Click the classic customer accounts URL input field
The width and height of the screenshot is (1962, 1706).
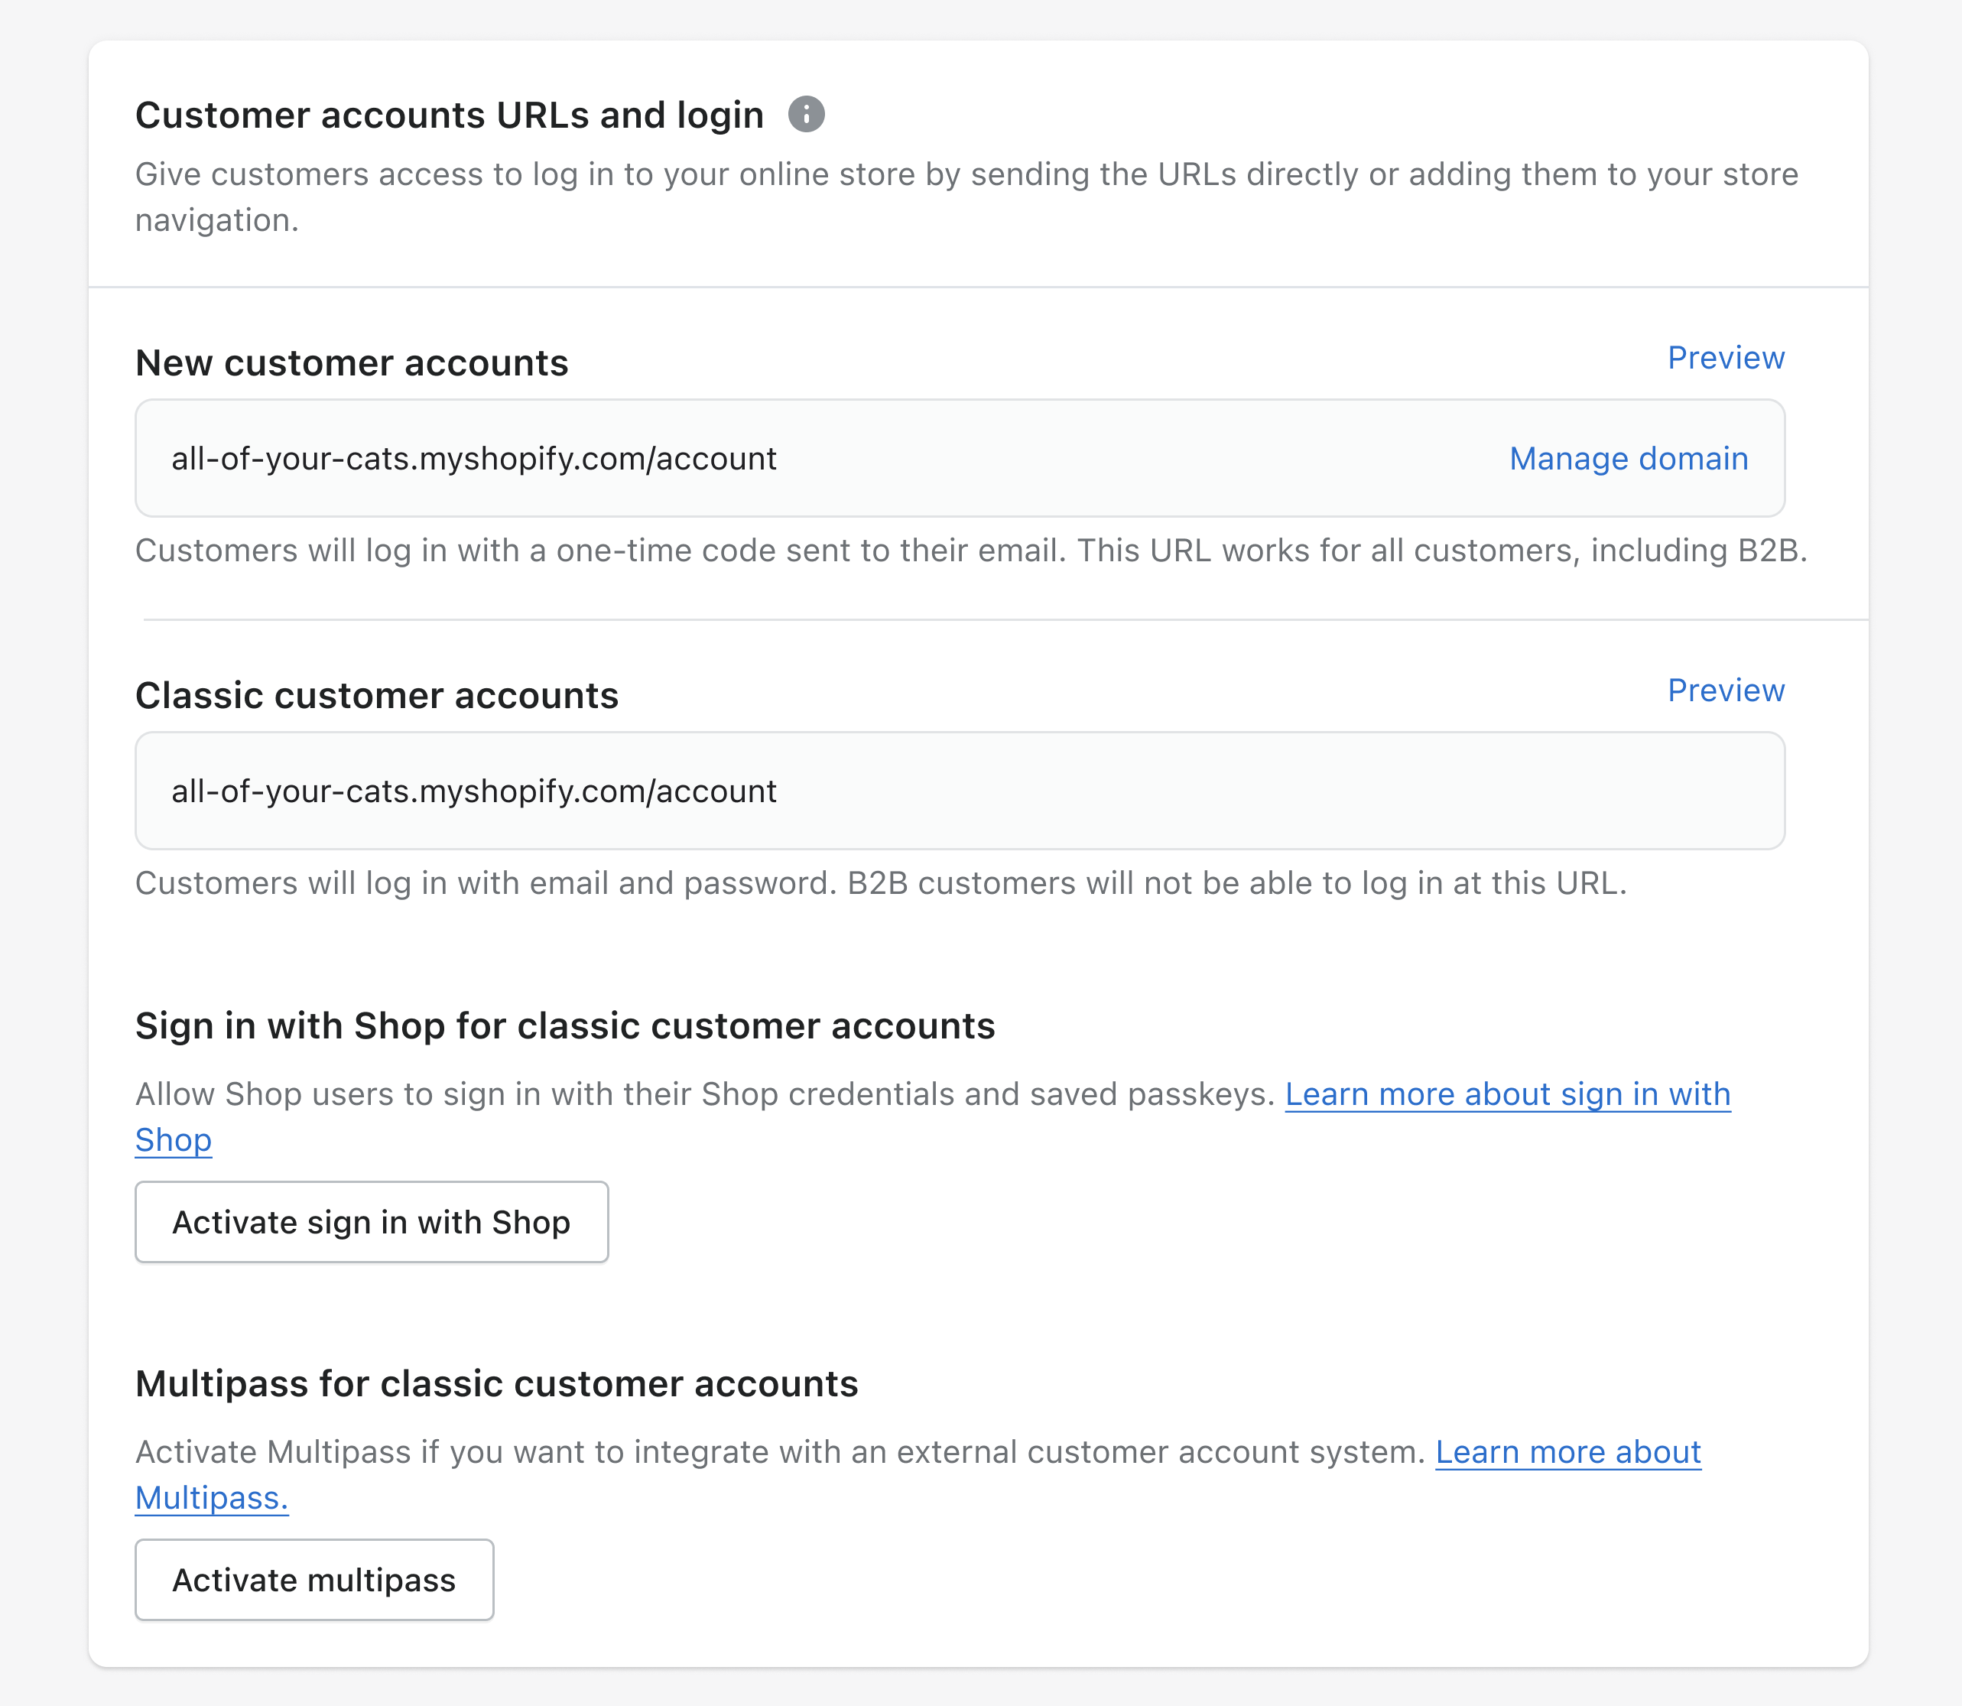pos(961,791)
